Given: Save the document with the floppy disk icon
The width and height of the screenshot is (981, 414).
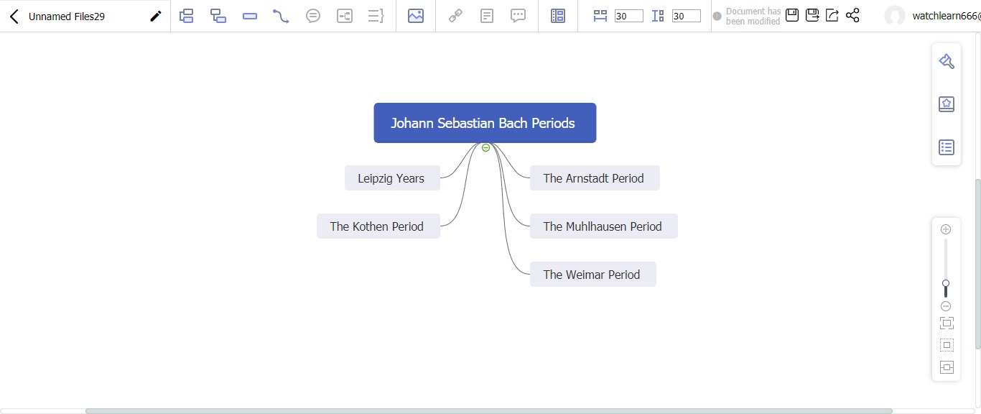Looking at the screenshot, I should point(792,15).
